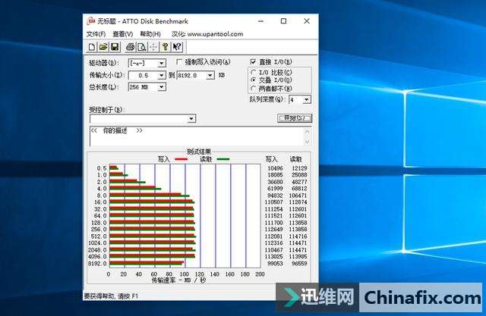Click the description box scroll down arrow

click(x=307, y=142)
